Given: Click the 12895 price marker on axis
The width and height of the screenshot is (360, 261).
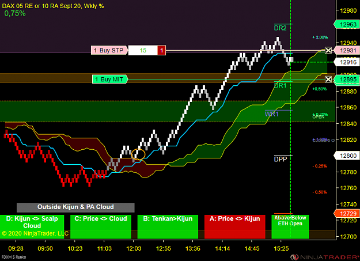Looking at the screenshot, I should point(346,80).
